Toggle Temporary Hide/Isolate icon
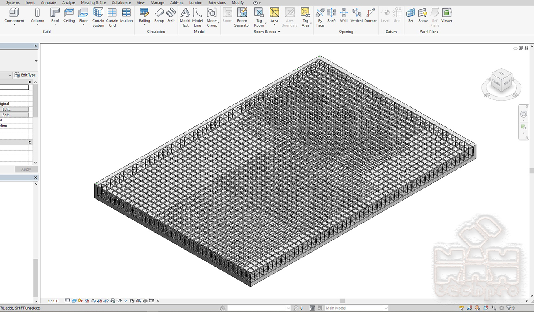 coord(119,301)
